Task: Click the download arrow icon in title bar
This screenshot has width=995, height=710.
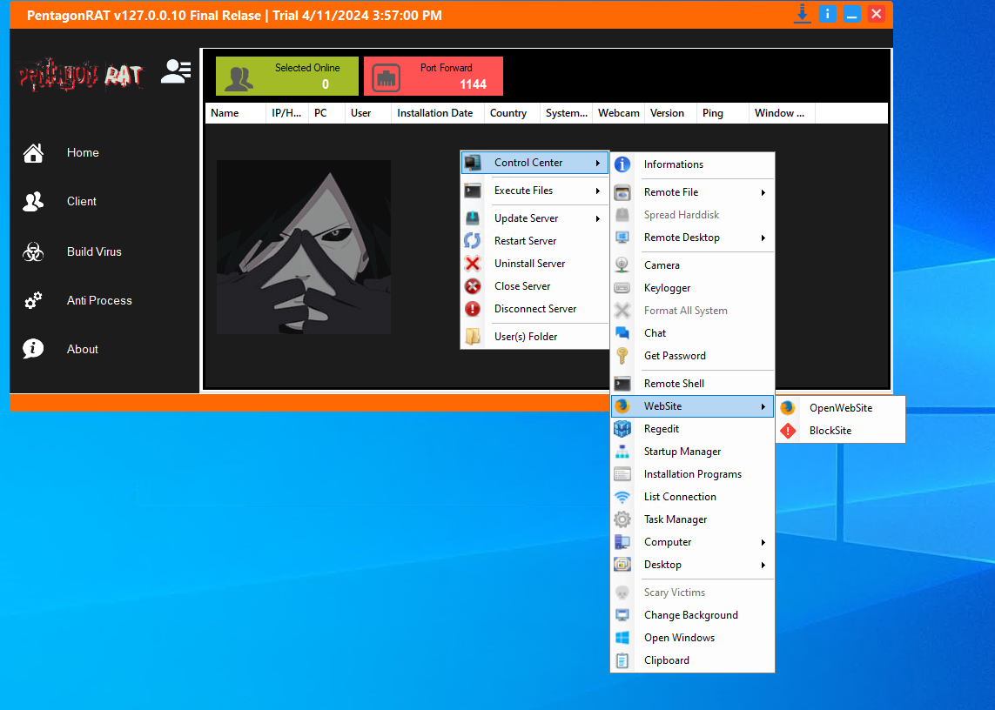Action: tap(802, 14)
